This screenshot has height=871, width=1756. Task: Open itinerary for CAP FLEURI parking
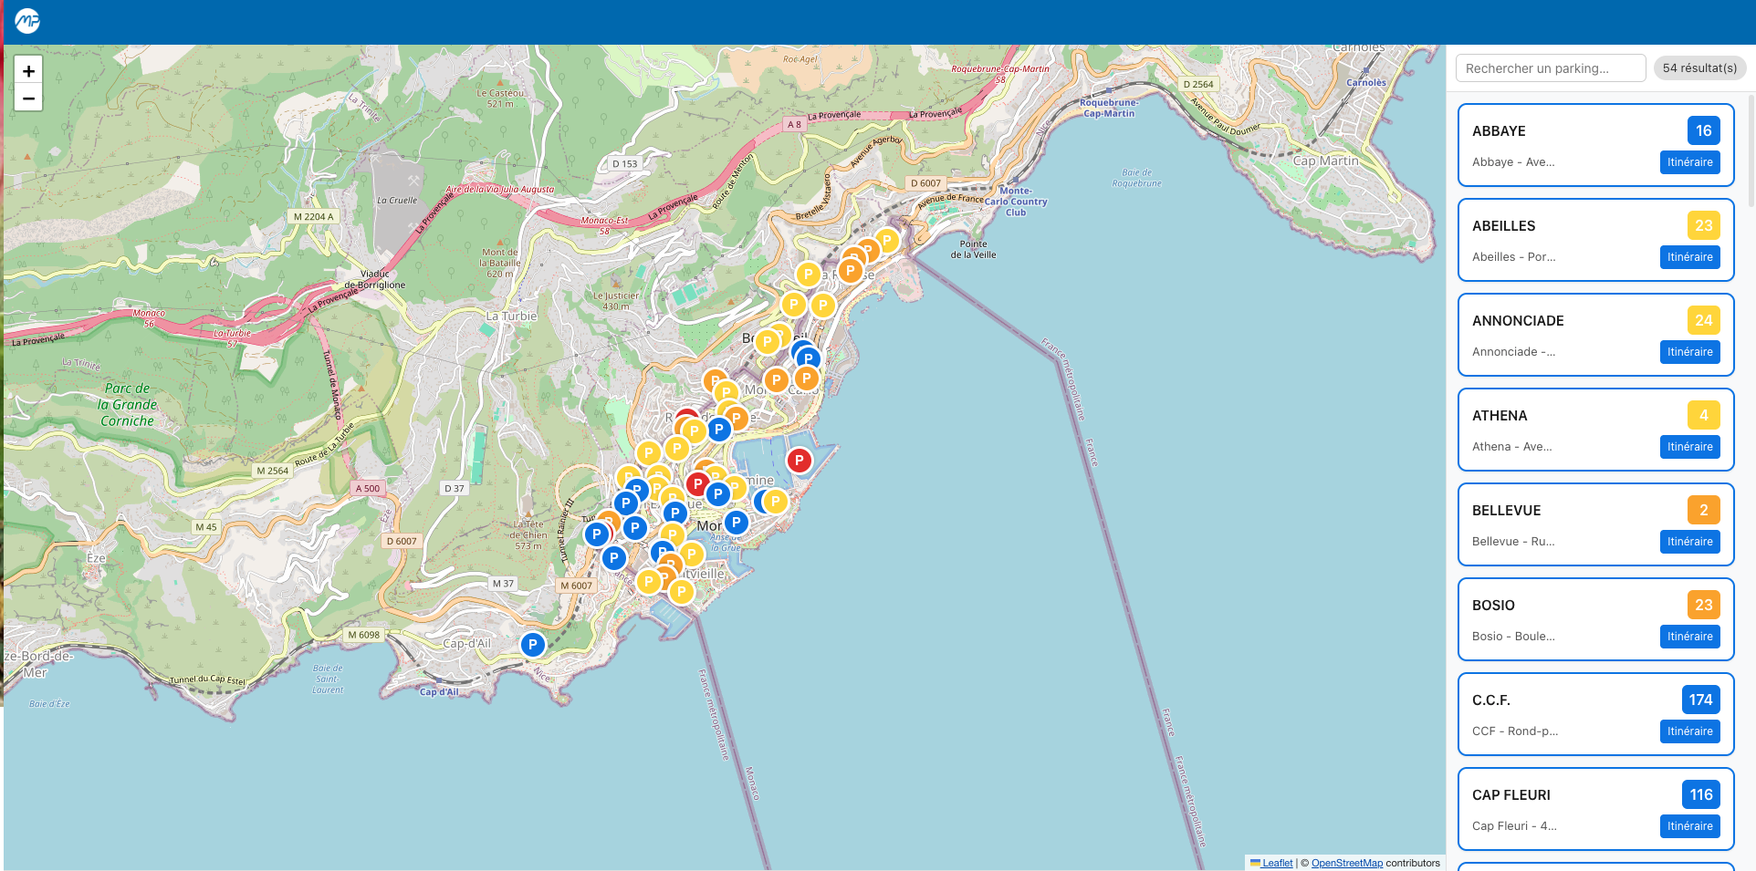[1689, 826]
